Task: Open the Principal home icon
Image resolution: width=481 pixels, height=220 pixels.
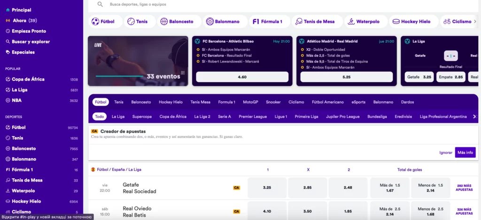Action: pyautogui.click(x=8, y=10)
